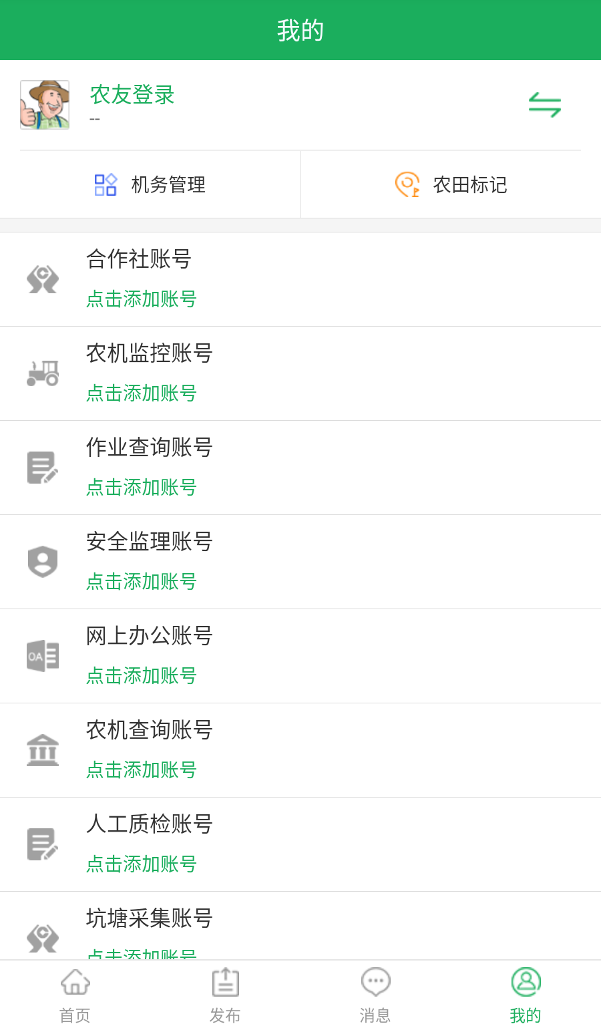601x1026 pixels.
Task: Select the 安全监理账号 shield icon
Action: [x=43, y=562]
